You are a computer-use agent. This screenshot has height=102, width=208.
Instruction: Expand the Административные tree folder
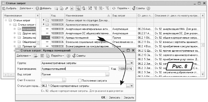15,29
